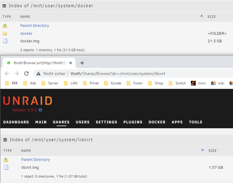Open a new browser tab with plus
The height and width of the screenshot is (183, 233).
(82, 63)
